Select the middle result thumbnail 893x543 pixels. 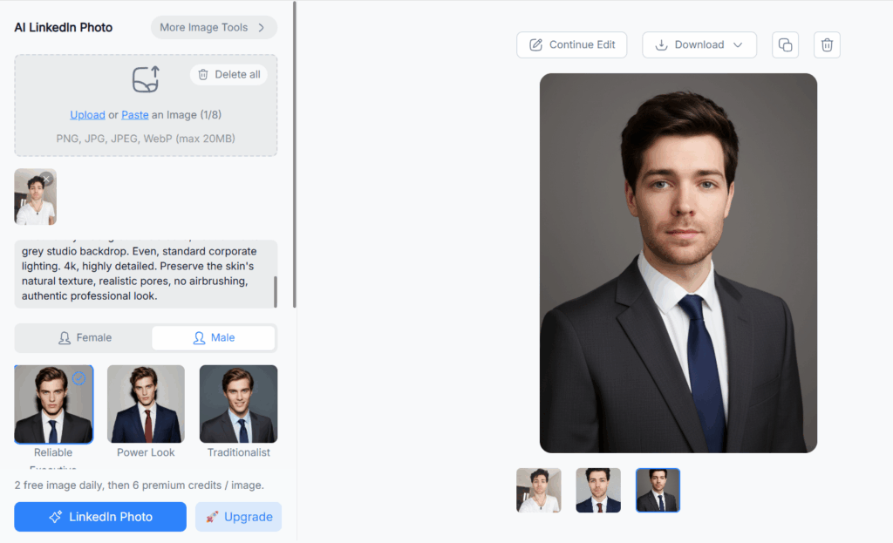598,490
